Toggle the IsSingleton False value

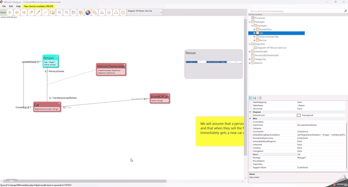coord(300,151)
